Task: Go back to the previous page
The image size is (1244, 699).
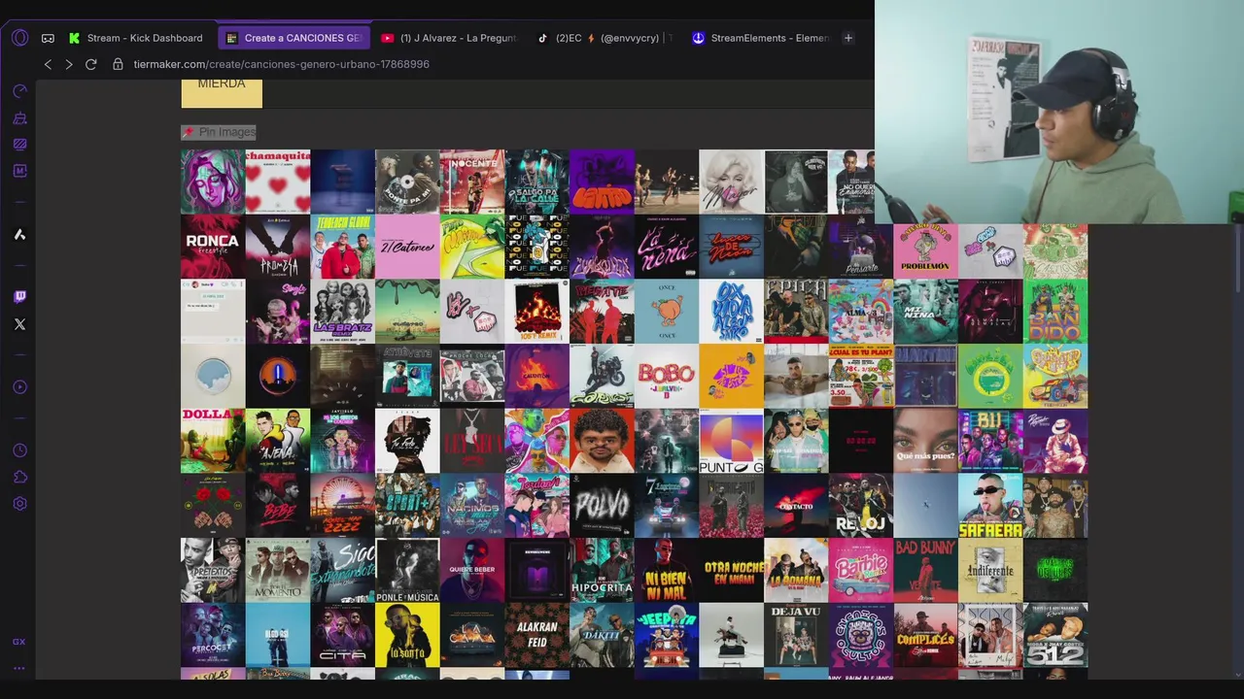Action: 48,64
